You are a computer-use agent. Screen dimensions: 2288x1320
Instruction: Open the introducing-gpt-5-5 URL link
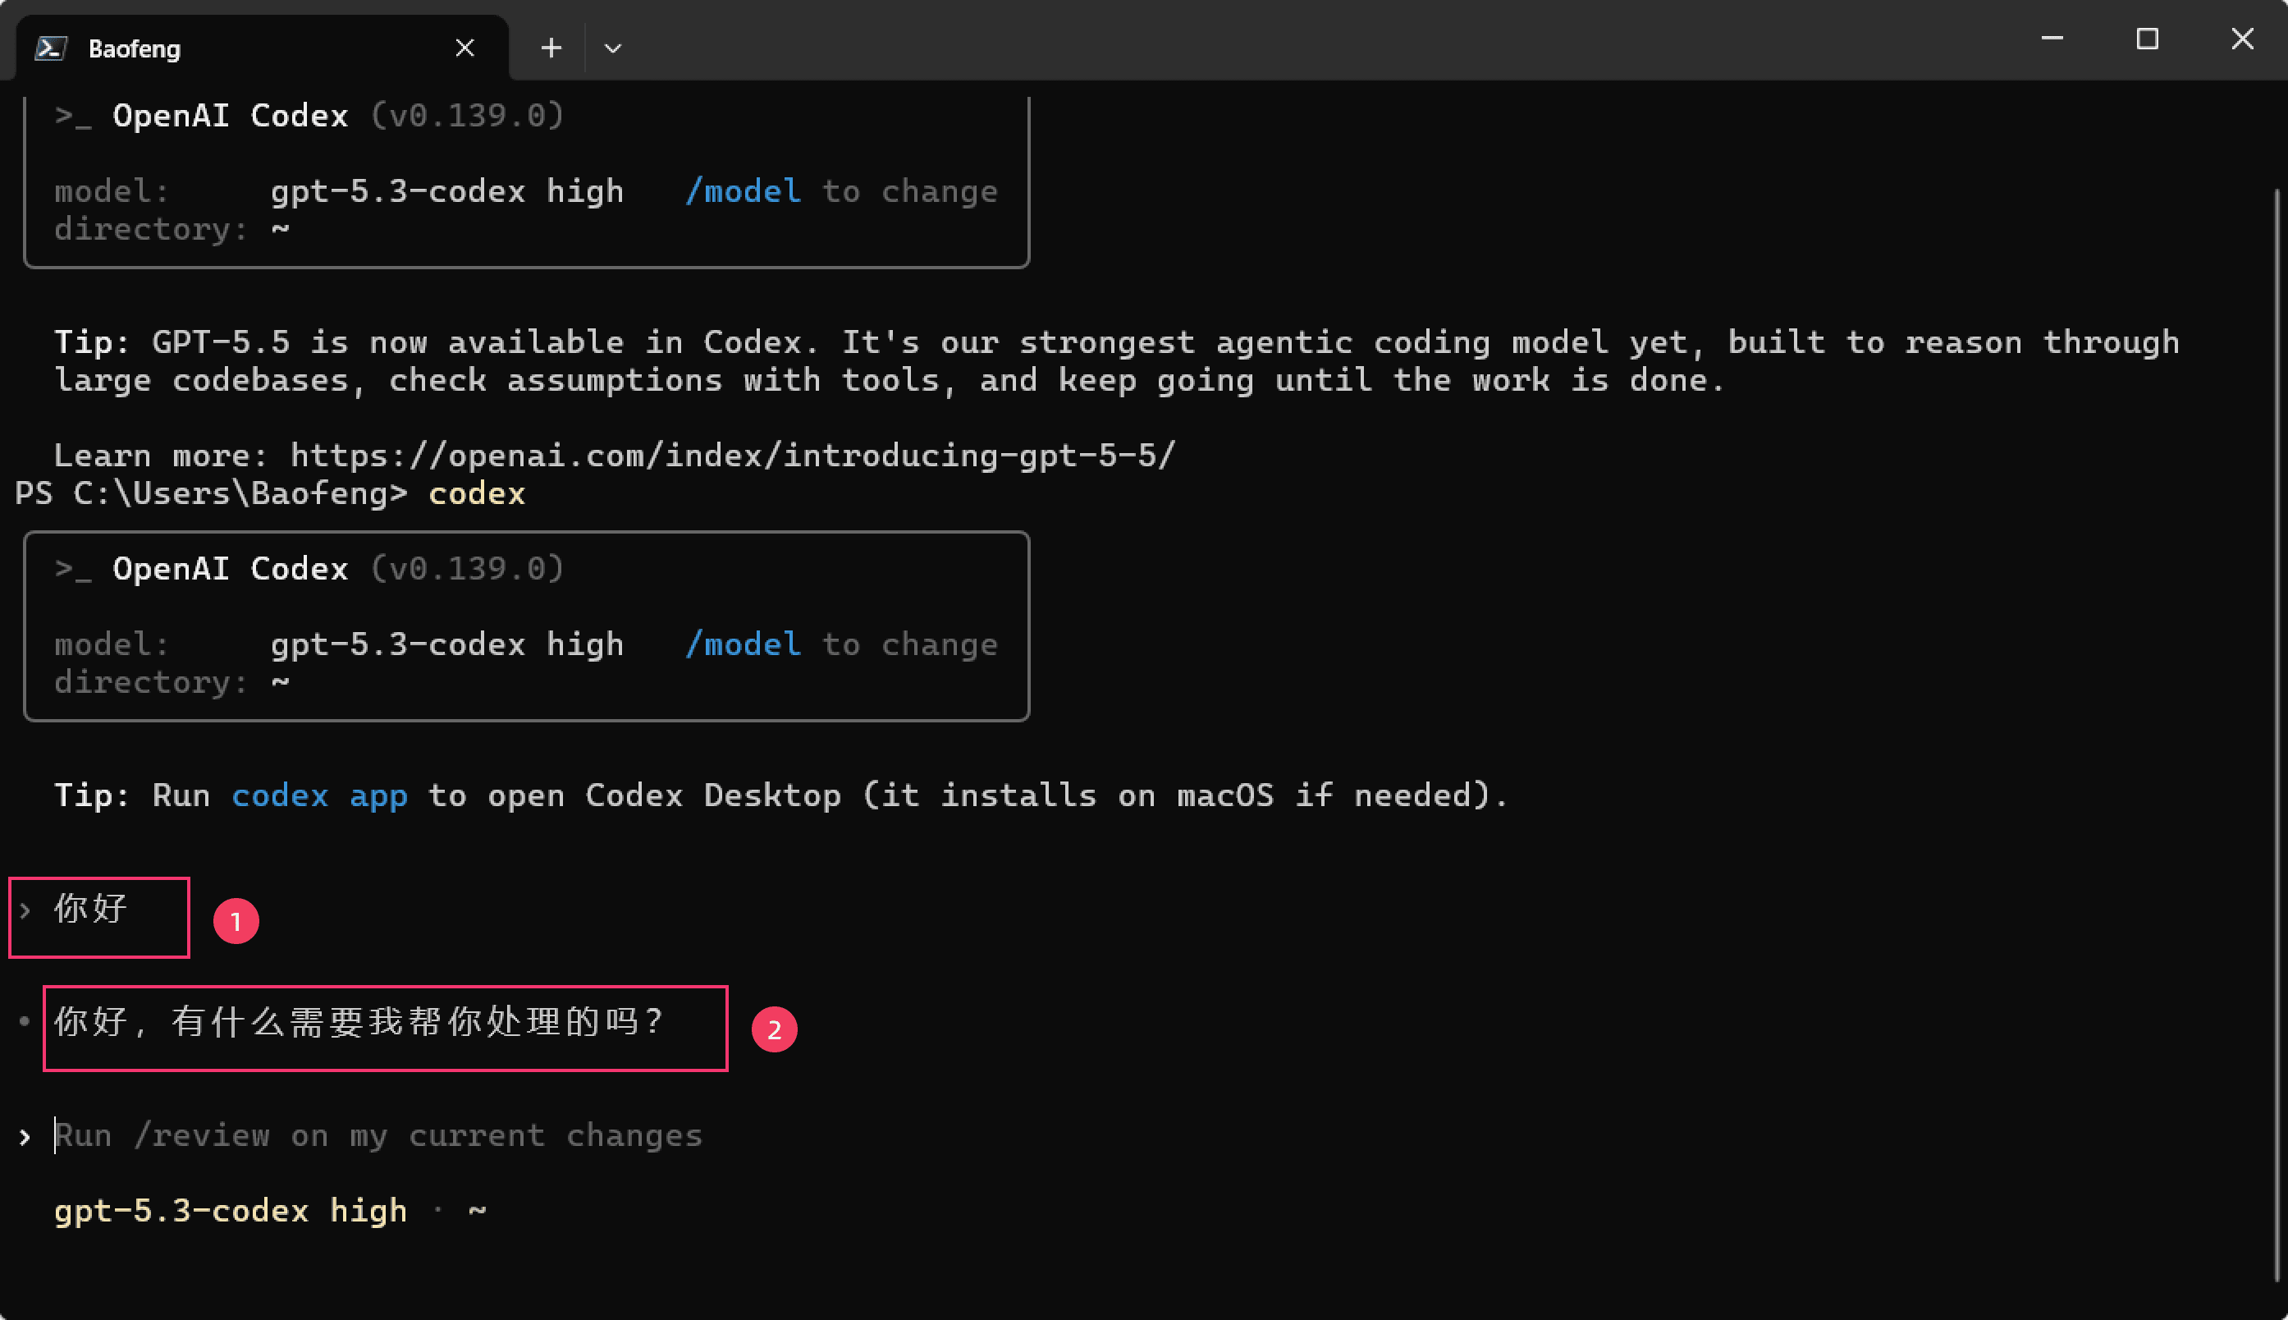(x=732, y=455)
